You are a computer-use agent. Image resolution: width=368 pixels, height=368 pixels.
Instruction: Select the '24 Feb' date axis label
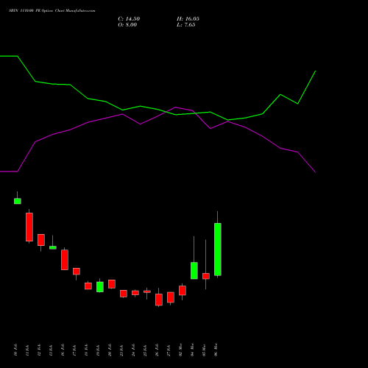(x=133, y=350)
